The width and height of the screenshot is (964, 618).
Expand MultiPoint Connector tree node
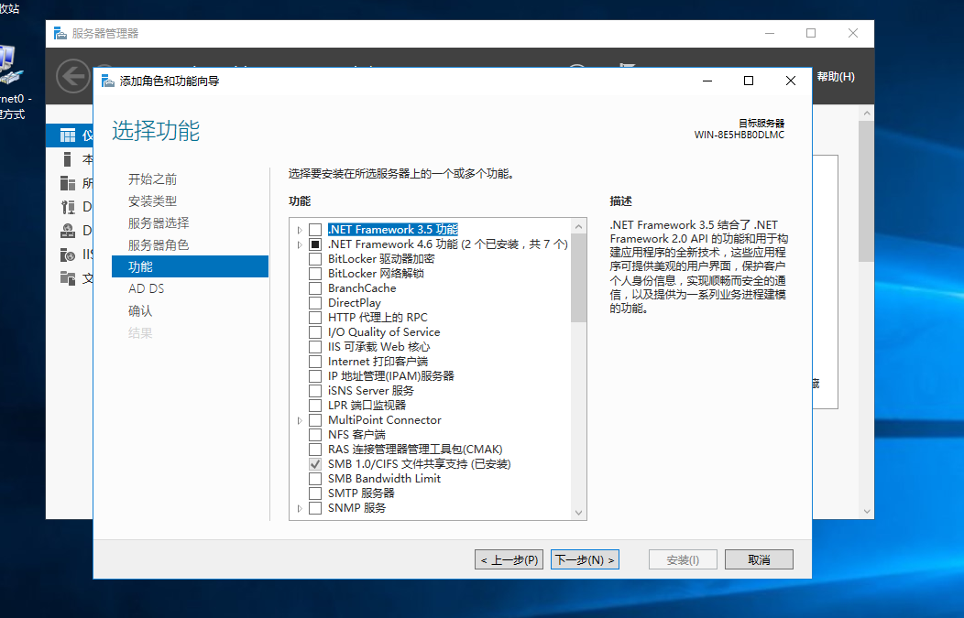point(300,421)
